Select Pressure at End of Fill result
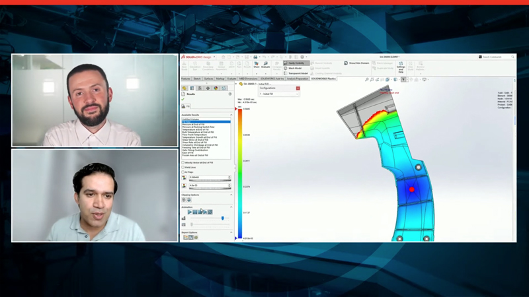Screen dimensions: 529x297 [197, 124]
